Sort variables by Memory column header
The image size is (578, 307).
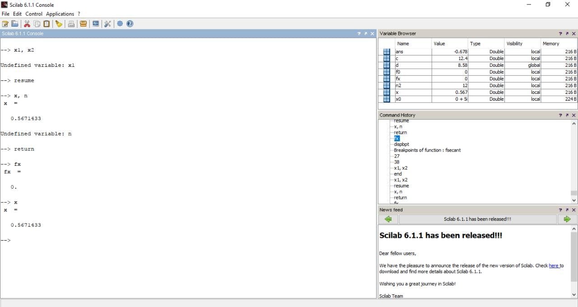[x=559, y=43]
